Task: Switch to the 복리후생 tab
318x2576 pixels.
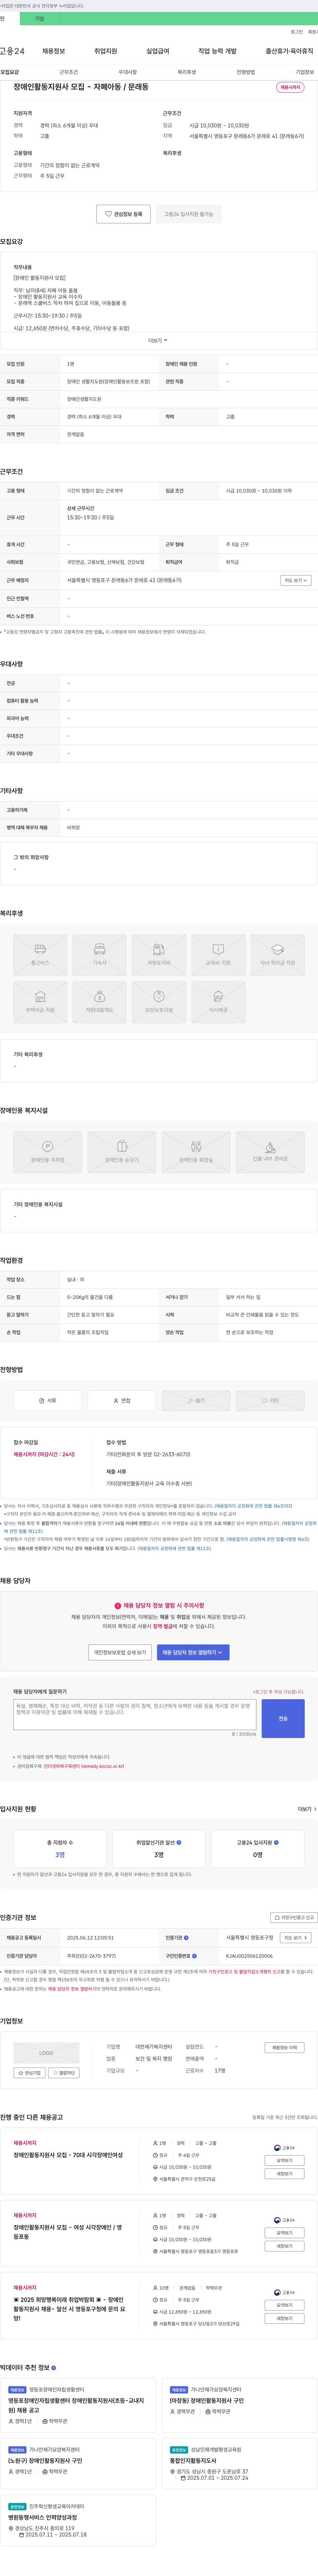Action: pyautogui.click(x=186, y=72)
